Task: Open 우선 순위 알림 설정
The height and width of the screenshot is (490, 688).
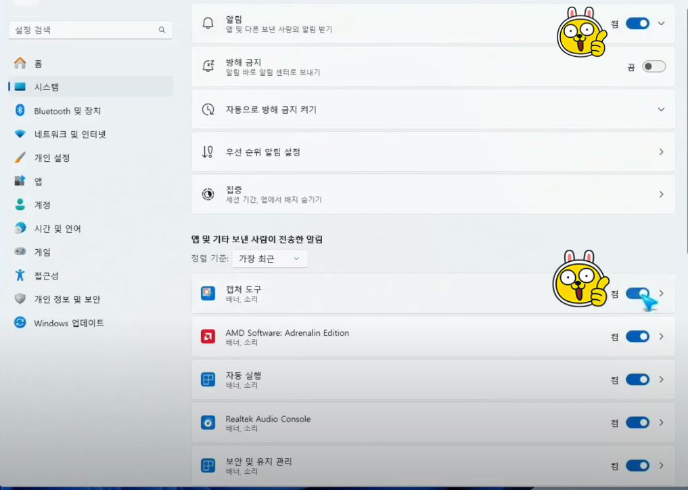Action: 433,152
